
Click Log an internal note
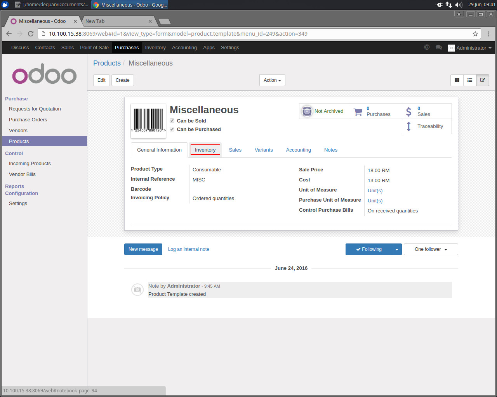tap(188, 249)
